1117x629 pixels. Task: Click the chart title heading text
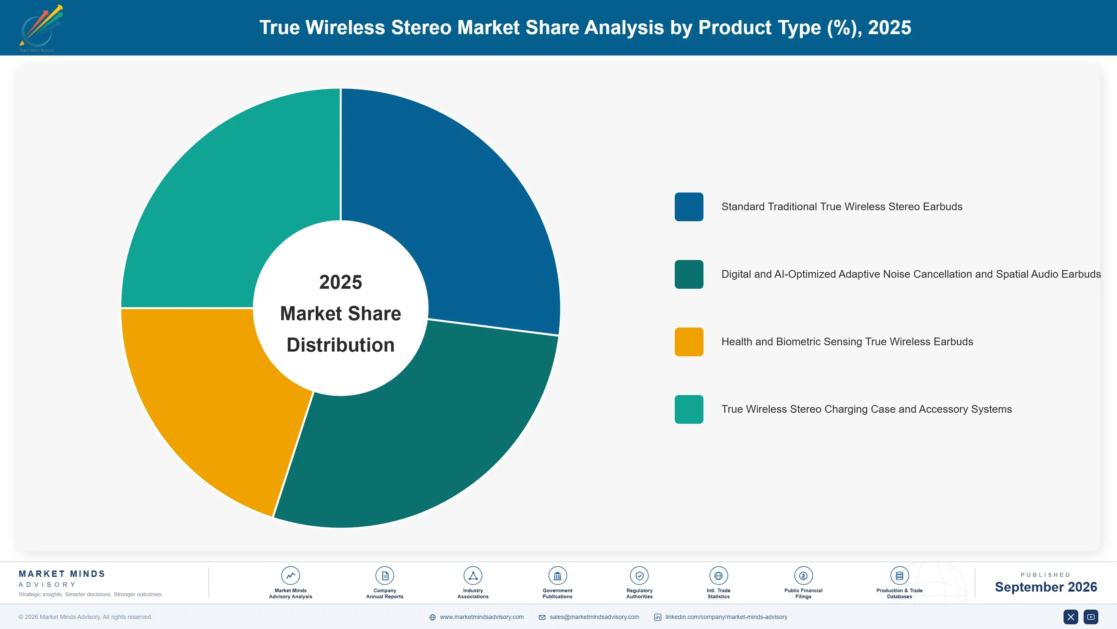(x=585, y=27)
